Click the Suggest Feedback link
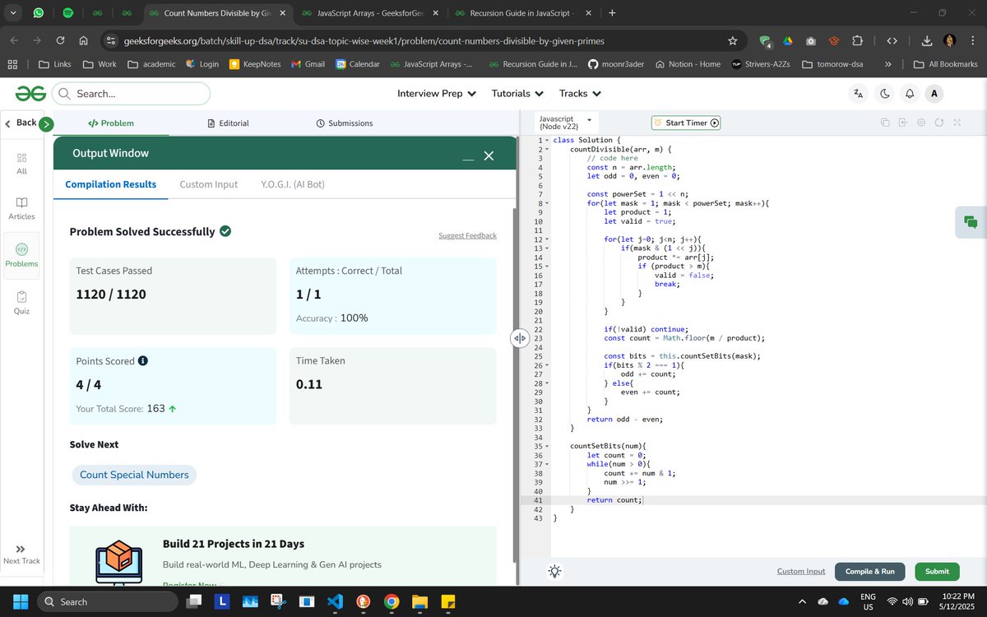This screenshot has height=617, width=987. pyautogui.click(x=467, y=236)
